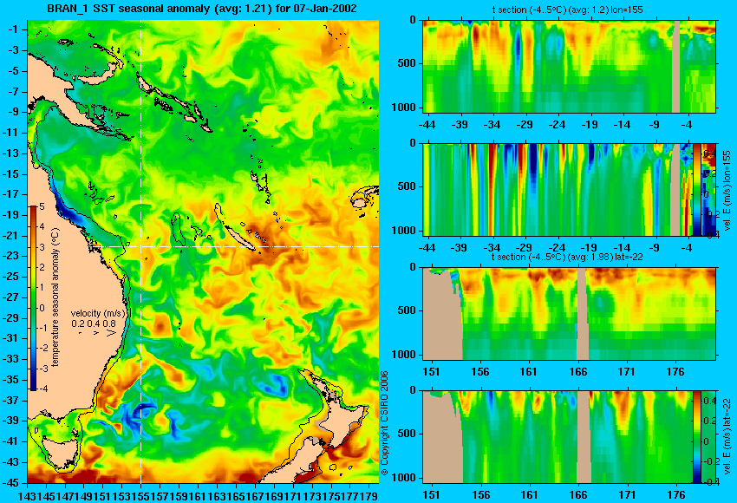Viewport: 737px width, 503px height.
Task: Click the '0.2 0.4 0.8' velocity scale values
Action: pos(94,323)
